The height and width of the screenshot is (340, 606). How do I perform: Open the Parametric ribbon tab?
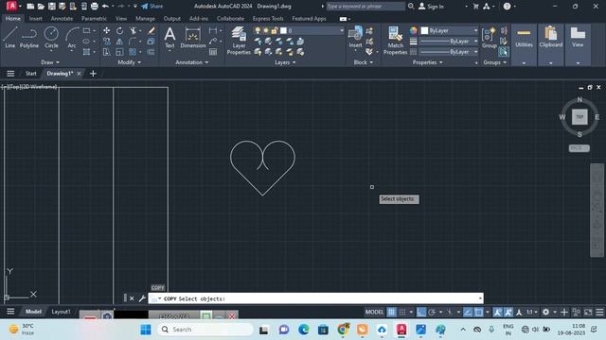click(94, 19)
